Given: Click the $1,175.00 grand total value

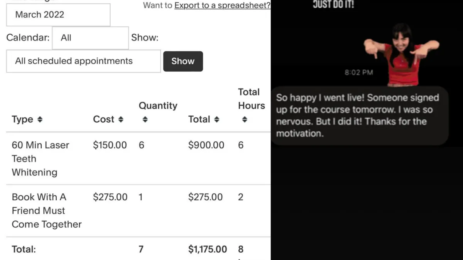Looking at the screenshot, I should pos(208,249).
